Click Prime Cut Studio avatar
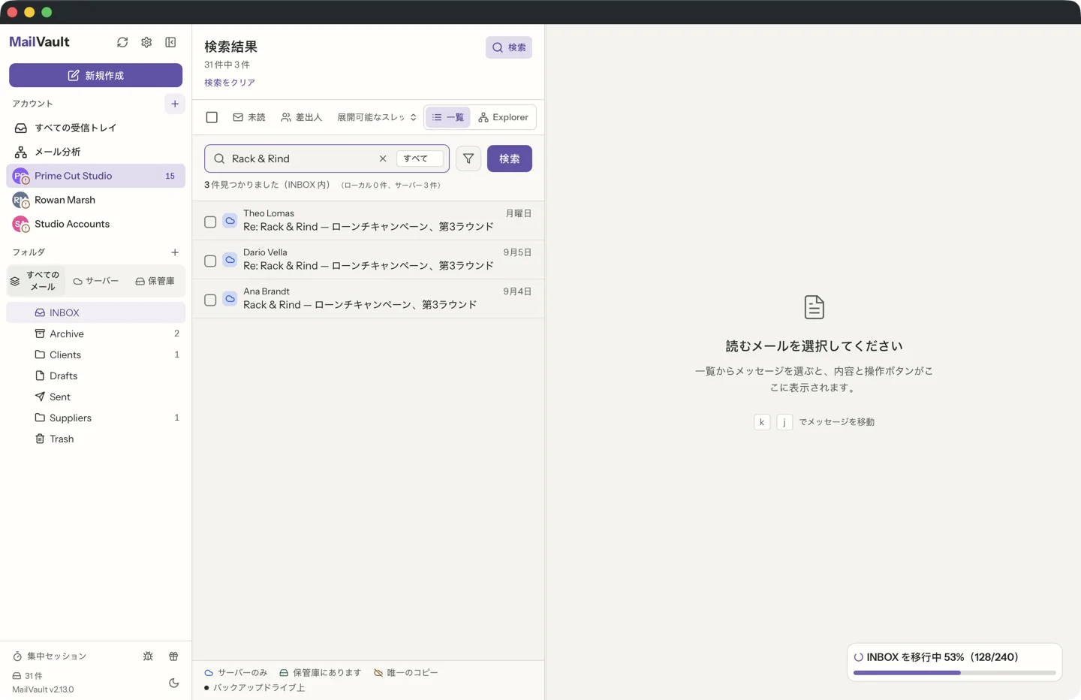This screenshot has height=700, width=1081. pyautogui.click(x=20, y=176)
